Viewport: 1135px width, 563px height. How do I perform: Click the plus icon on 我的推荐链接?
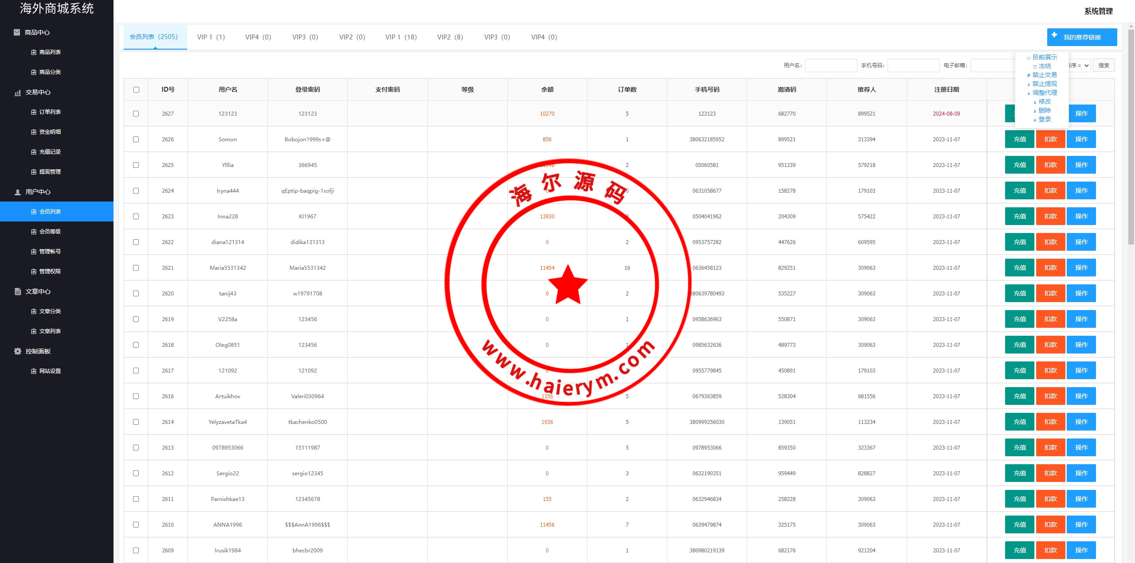pos(1054,35)
